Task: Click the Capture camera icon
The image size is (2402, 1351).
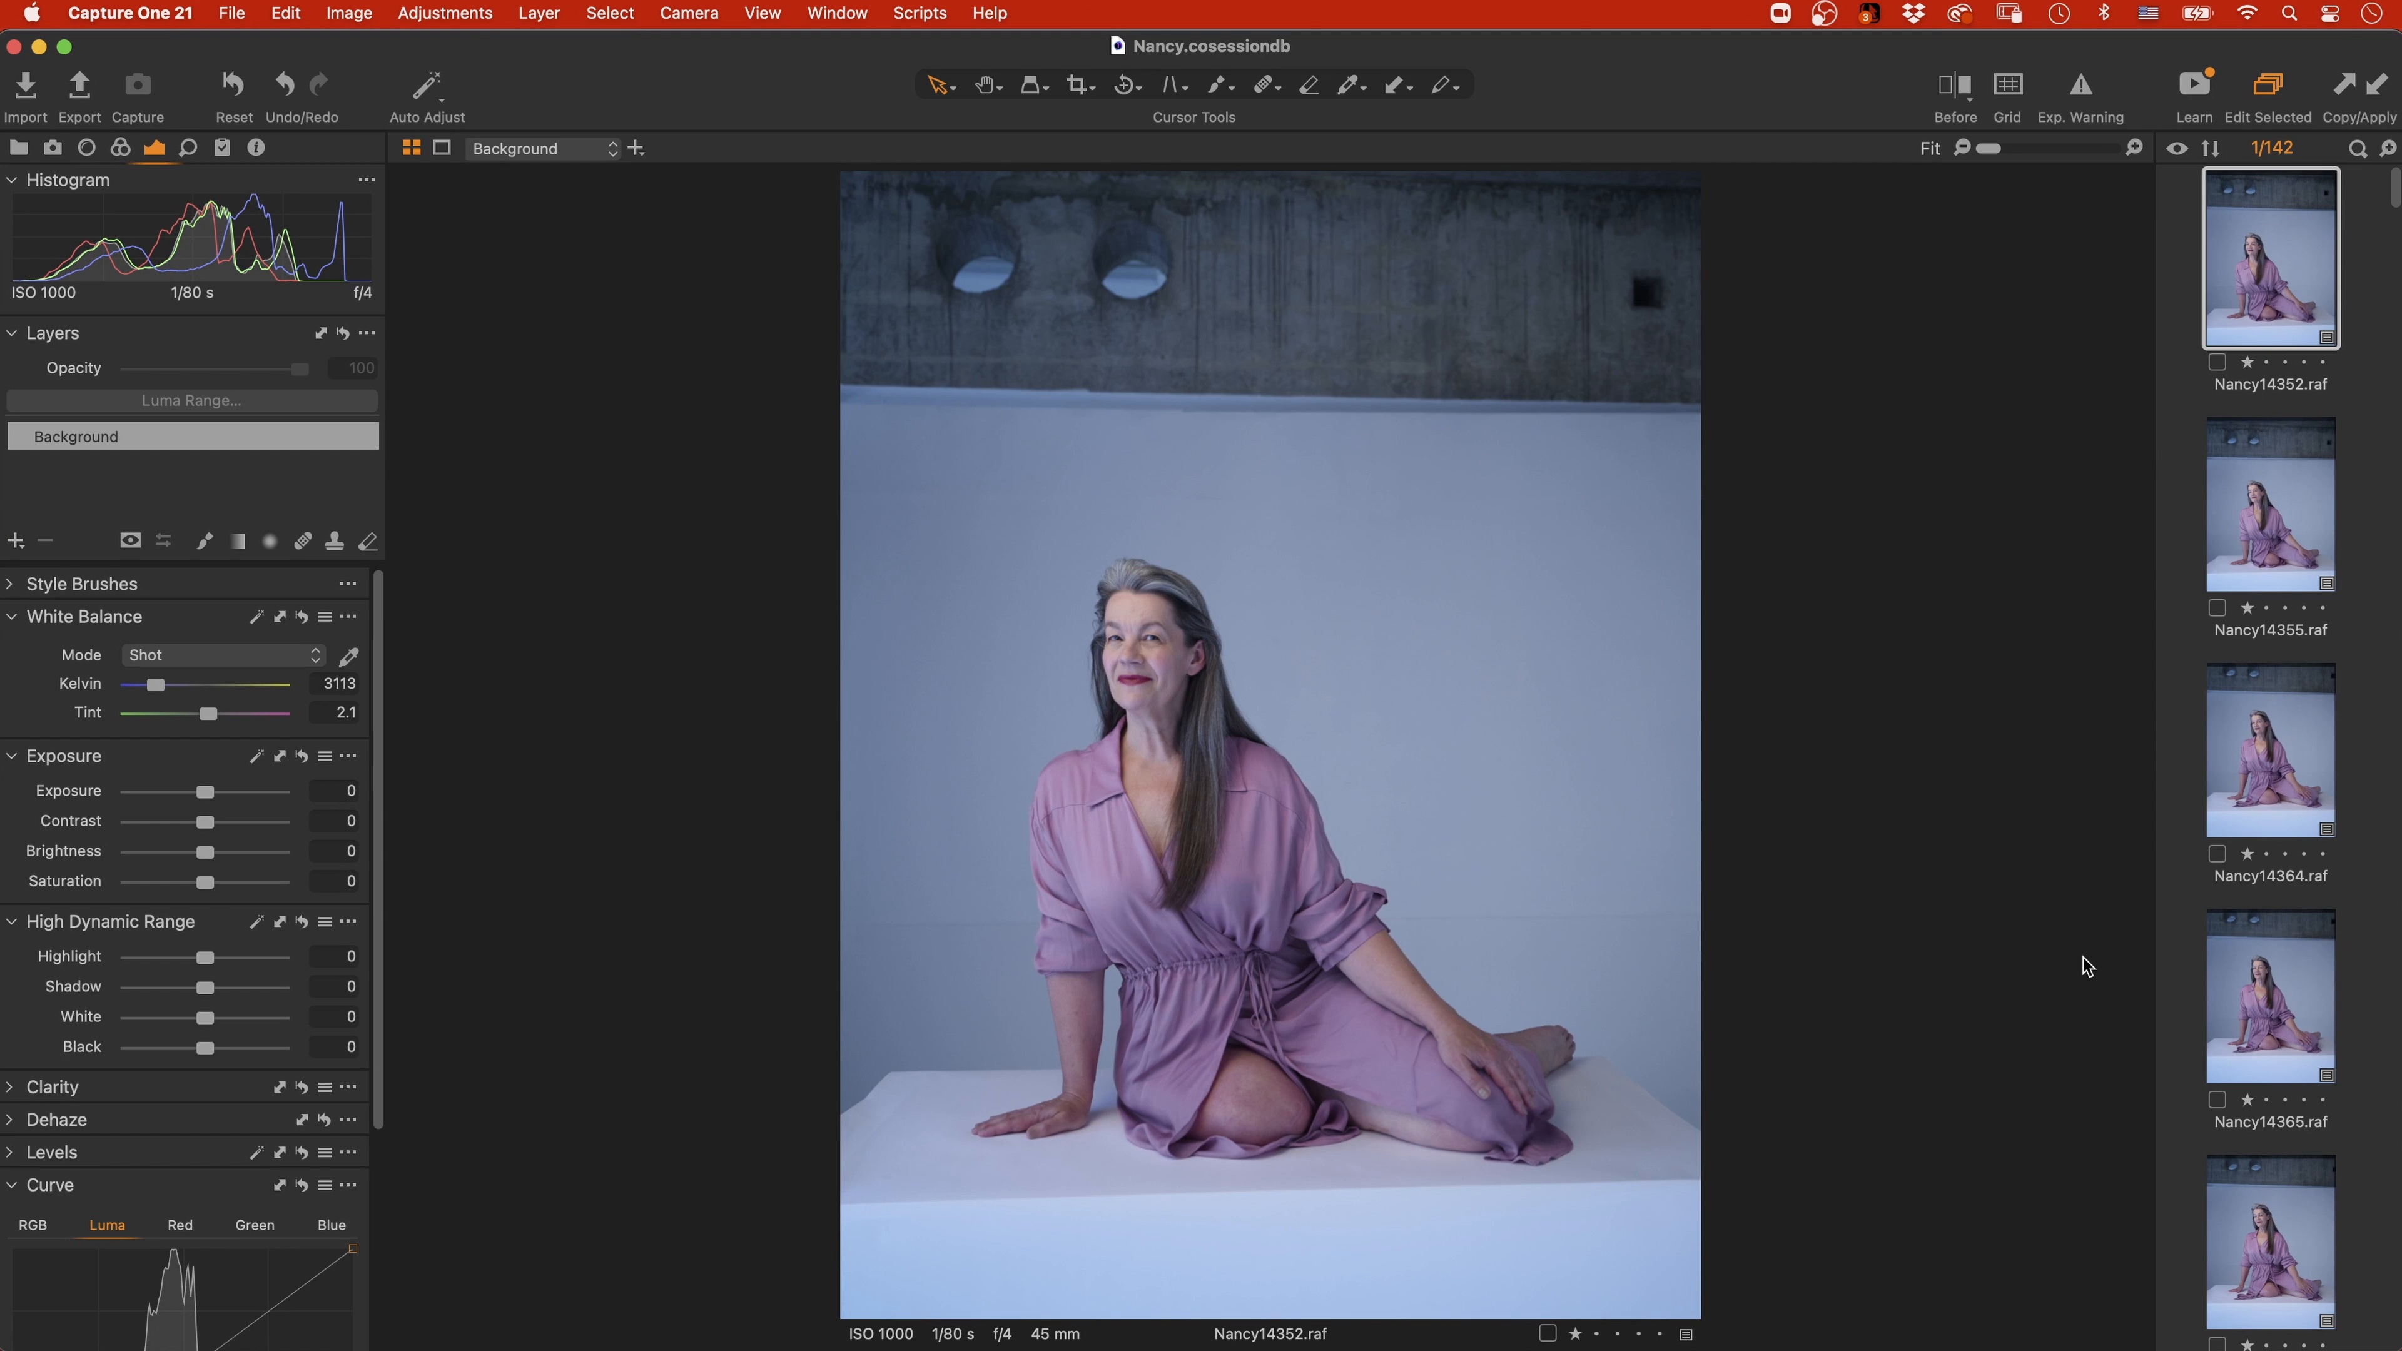Action: coord(137,86)
